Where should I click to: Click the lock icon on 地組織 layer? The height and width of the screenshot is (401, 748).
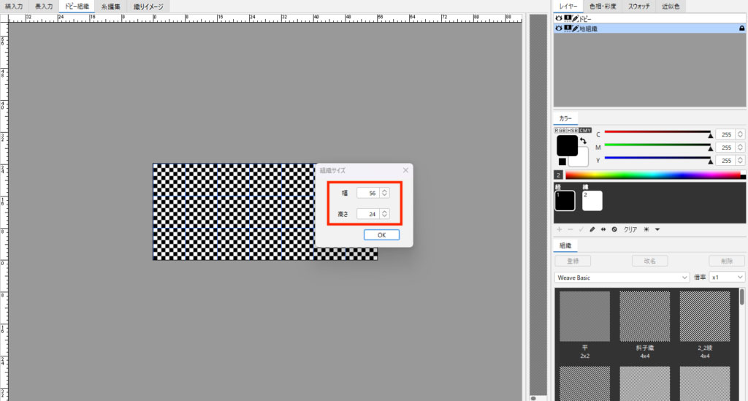[x=742, y=28]
